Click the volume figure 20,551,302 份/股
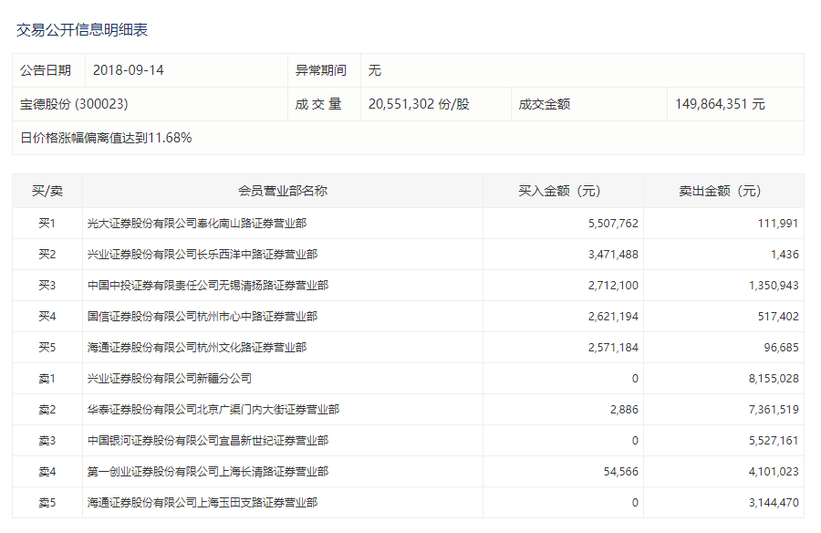Viewport: 821px width, 533px height. (x=419, y=105)
